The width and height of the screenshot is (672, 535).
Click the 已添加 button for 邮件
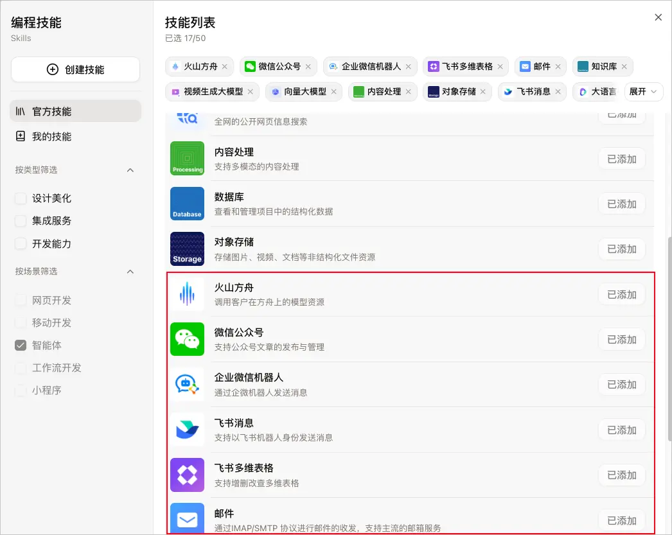pyautogui.click(x=622, y=520)
